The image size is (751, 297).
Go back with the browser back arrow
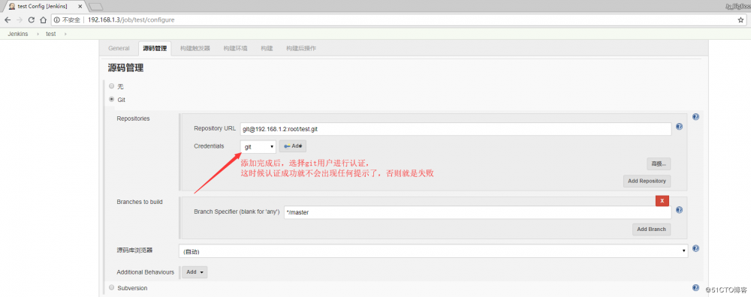(8, 20)
